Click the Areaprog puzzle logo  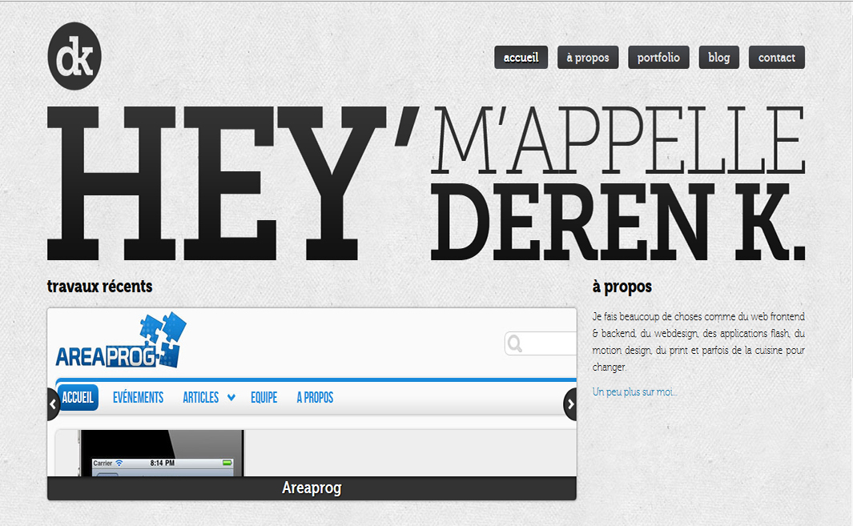pyautogui.click(x=121, y=340)
